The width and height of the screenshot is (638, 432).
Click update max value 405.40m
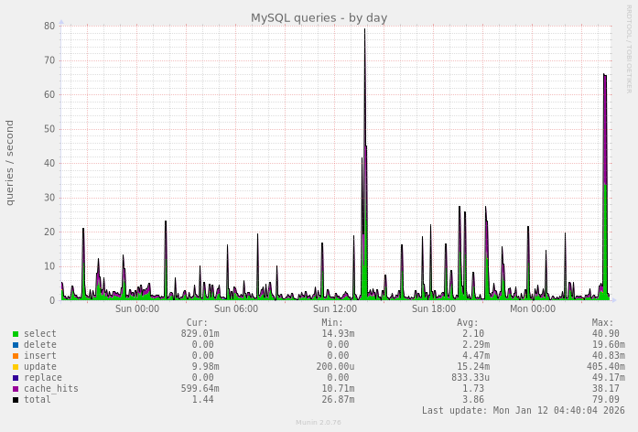(605, 366)
